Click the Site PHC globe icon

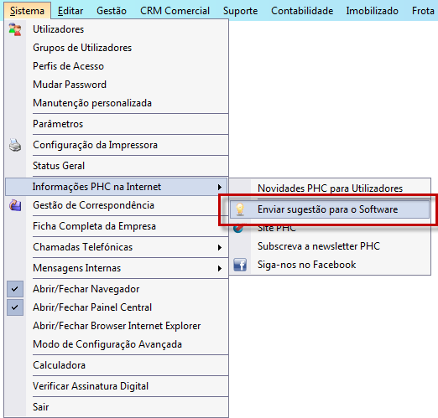tap(238, 228)
